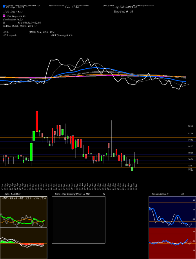
Task: Click the last small red candlestick on the right
Action: [137, 159]
